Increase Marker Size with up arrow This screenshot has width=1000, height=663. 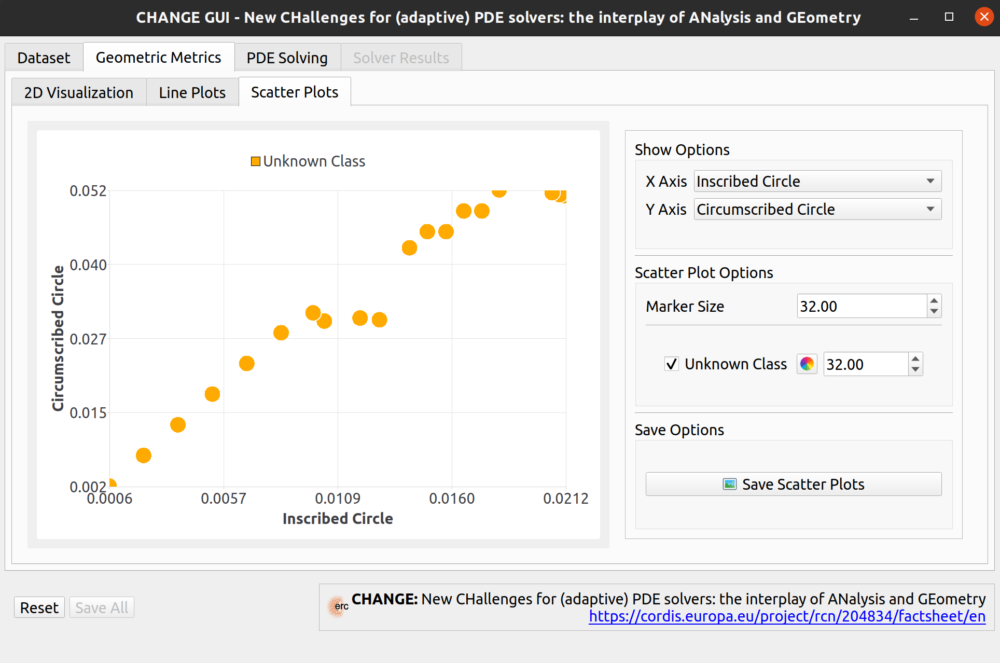coord(934,301)
